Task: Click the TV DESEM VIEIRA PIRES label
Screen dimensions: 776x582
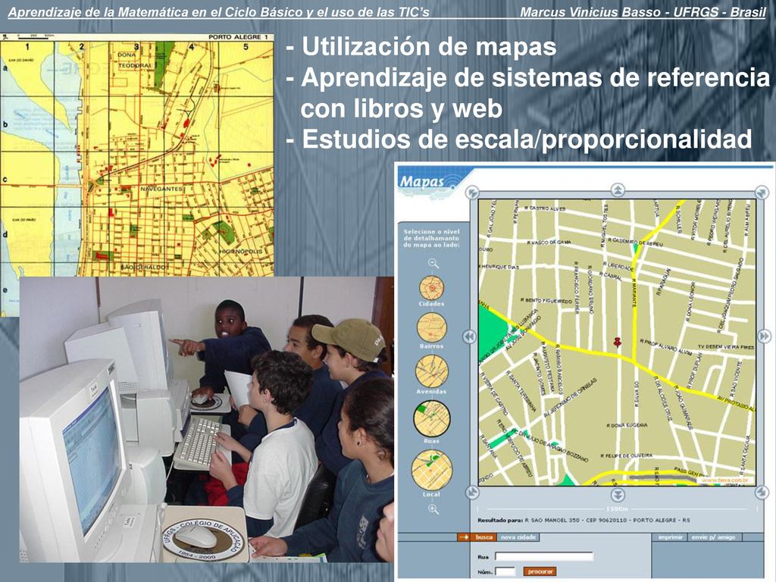Action: pos(726,347)
